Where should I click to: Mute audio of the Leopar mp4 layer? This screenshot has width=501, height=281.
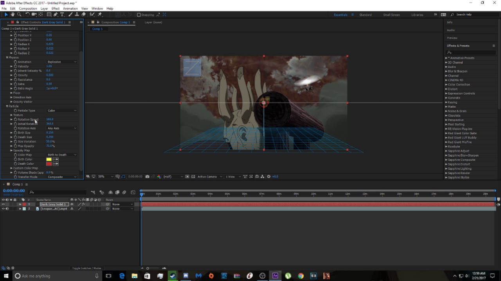click(7, 209)
